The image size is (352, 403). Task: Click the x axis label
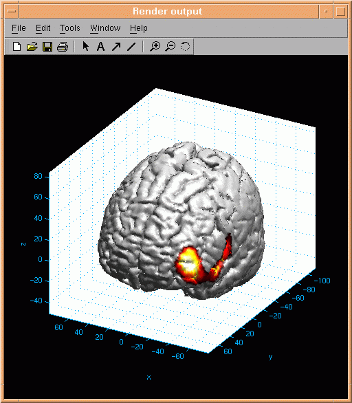point(148,378)
